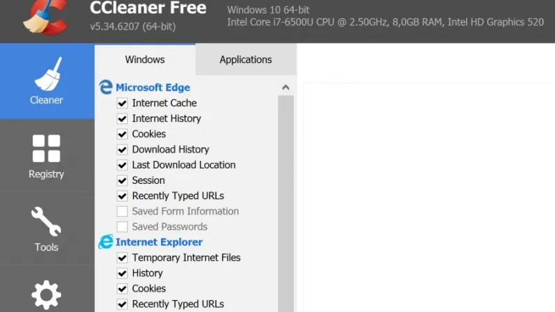Switch to the Windows tab

tap(145, 60)
